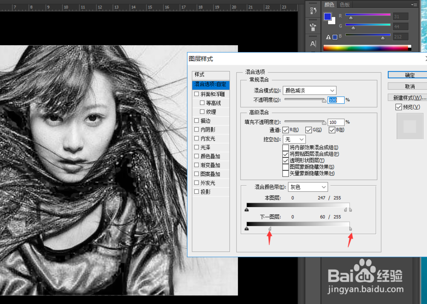Enable the 投影 checkbox
The image size is (427, 304).
coord(196,192)
